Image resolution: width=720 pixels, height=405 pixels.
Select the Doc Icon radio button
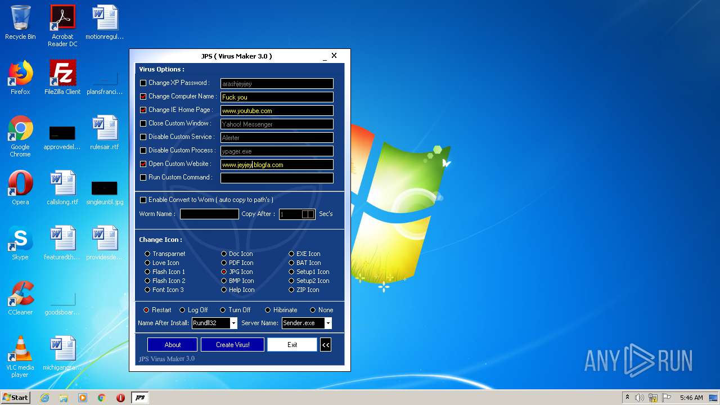click(224, 254)
